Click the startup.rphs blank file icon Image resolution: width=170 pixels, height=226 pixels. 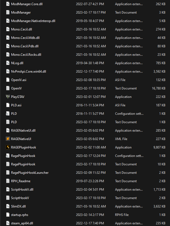click(x=8, y=215)
